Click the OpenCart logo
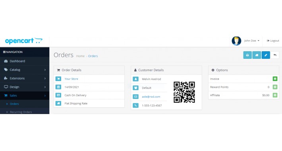 tap(24, 41)
